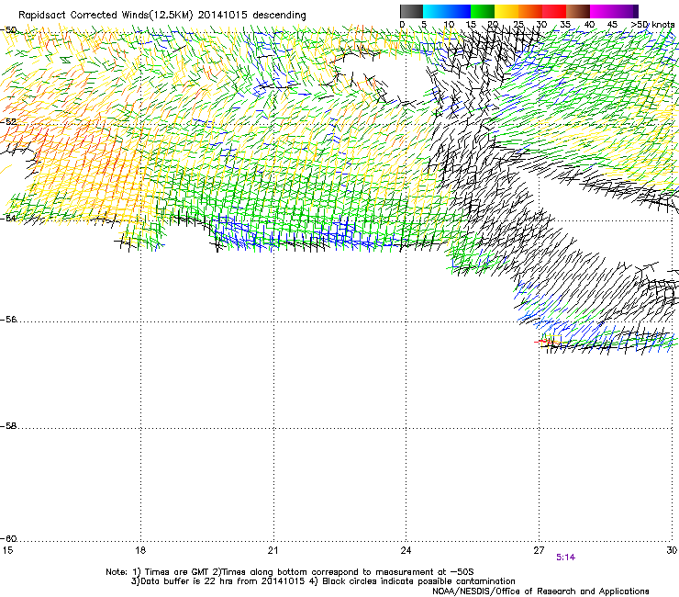Viewport: 679px width, 597px height.
Task: Click the 'Data buffer is 22 hrs' footnote line
Action: (x=323, y=581)
